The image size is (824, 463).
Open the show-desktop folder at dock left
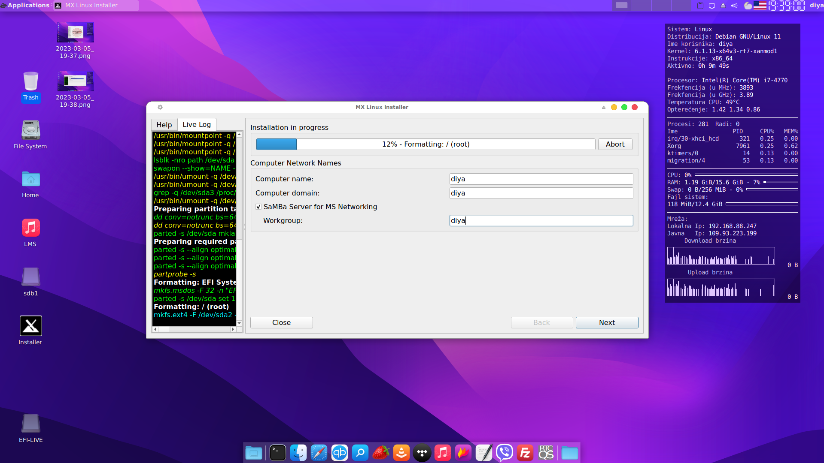(x=254, y=453)
